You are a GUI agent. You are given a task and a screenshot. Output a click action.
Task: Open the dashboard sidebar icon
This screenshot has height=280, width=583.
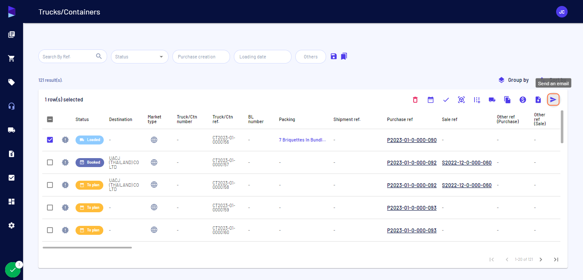click(x=12, y=202)
